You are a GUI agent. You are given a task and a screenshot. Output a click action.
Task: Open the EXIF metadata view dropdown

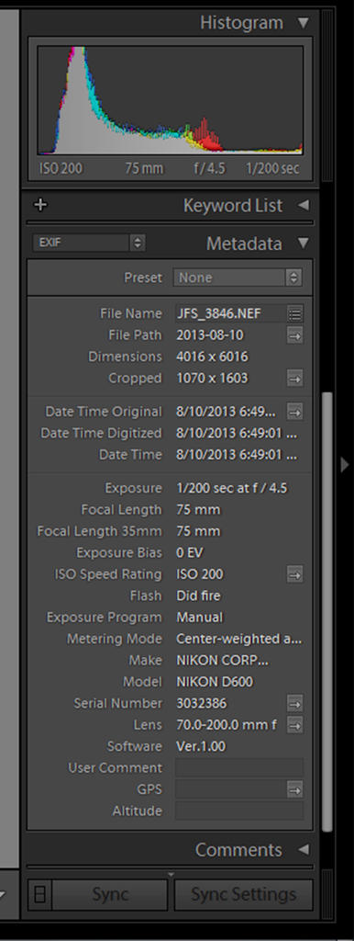coord(89,243)
